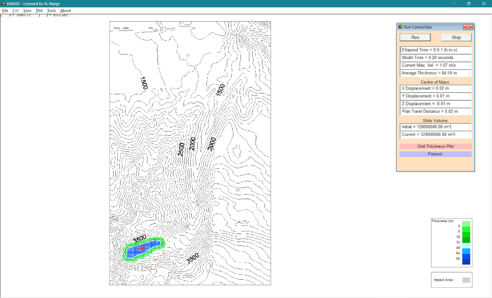Click the Current Max. Vel. field

pos(436,65)
